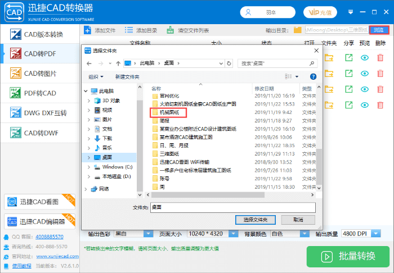The image size is (394, 273).
Task: Click the 清空文件列表 broom icon
Action: pos(171,30)
